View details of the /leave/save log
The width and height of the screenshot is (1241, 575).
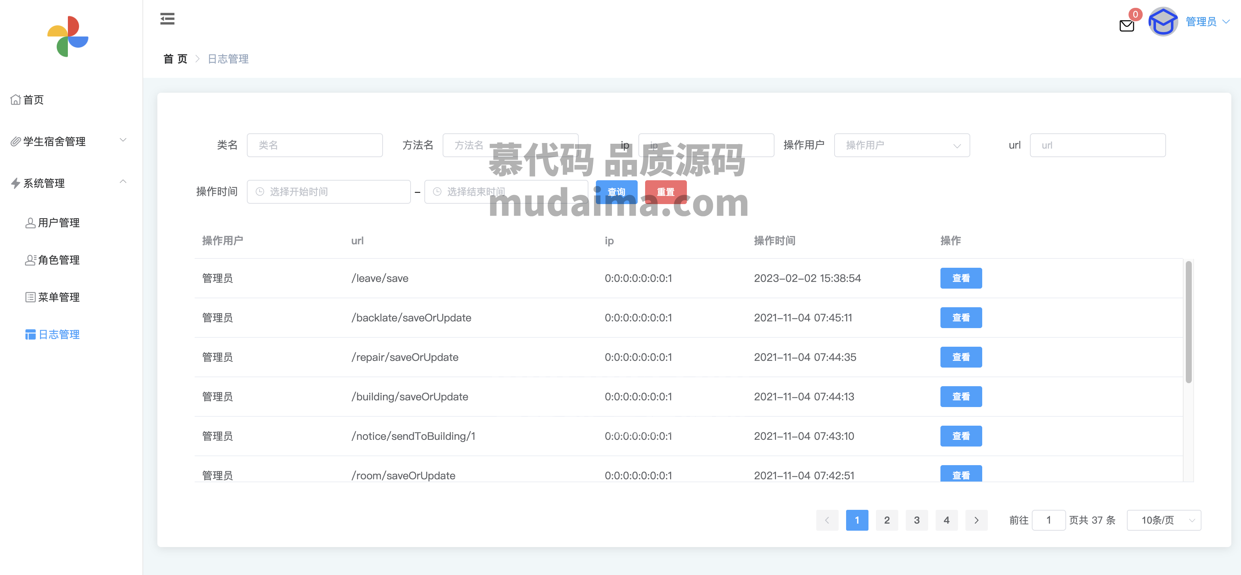(x=961, y=278)
